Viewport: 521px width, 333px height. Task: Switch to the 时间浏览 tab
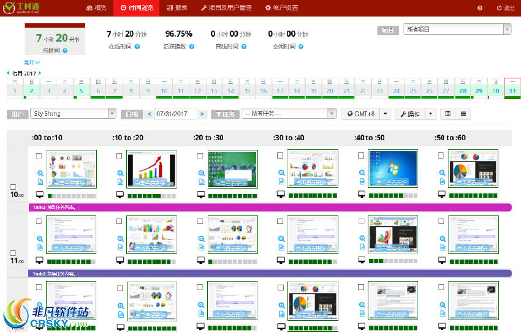coord(137,7)
